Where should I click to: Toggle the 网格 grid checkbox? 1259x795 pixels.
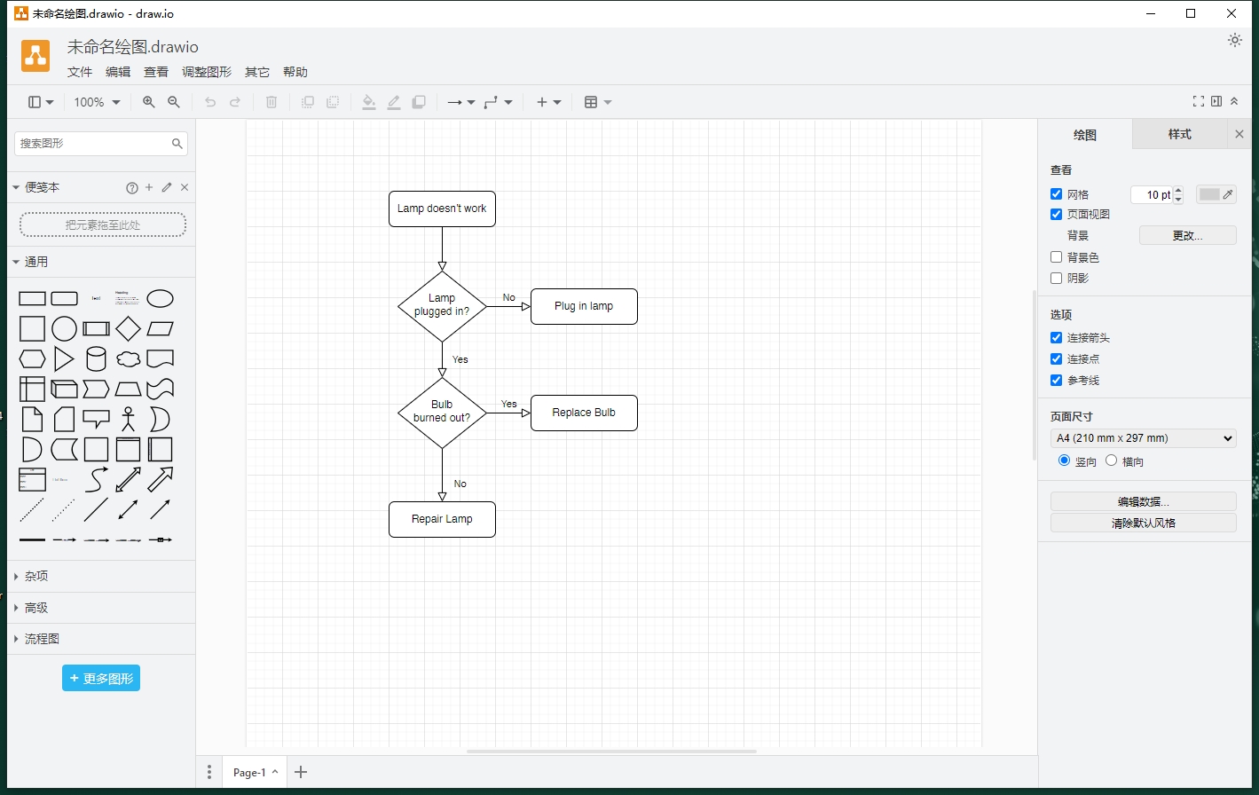point(1056,193)
